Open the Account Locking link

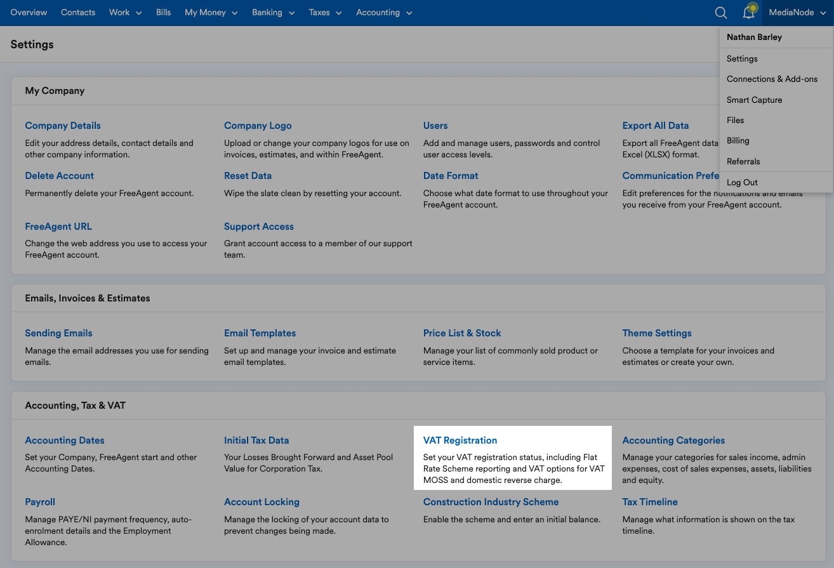click(261, 502)
